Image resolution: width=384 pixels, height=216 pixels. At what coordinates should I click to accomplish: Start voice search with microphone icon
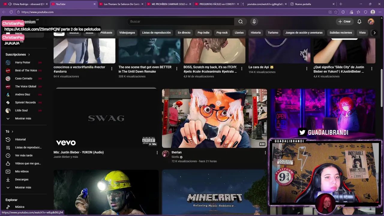point(254,22)
